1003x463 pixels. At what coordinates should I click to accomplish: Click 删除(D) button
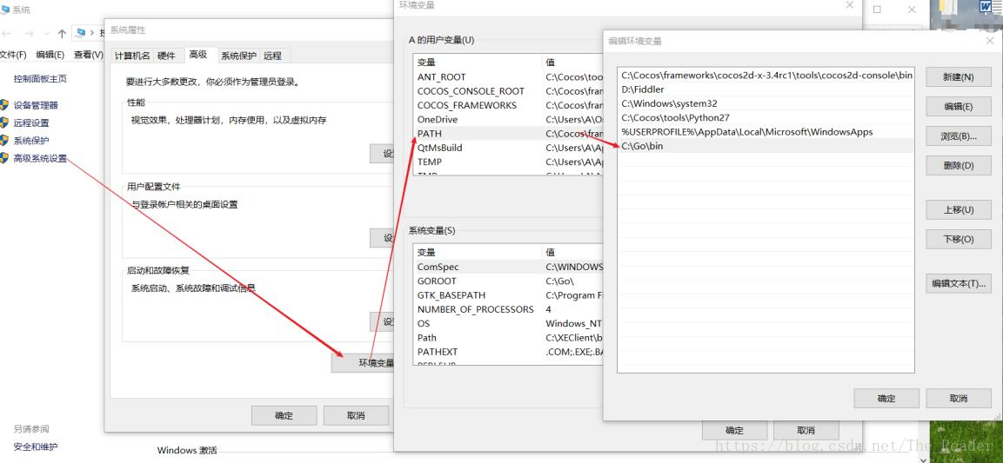point(959,165)
